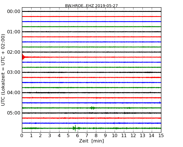
Task: Click the 01:00 time label
Action: [14, 32]
